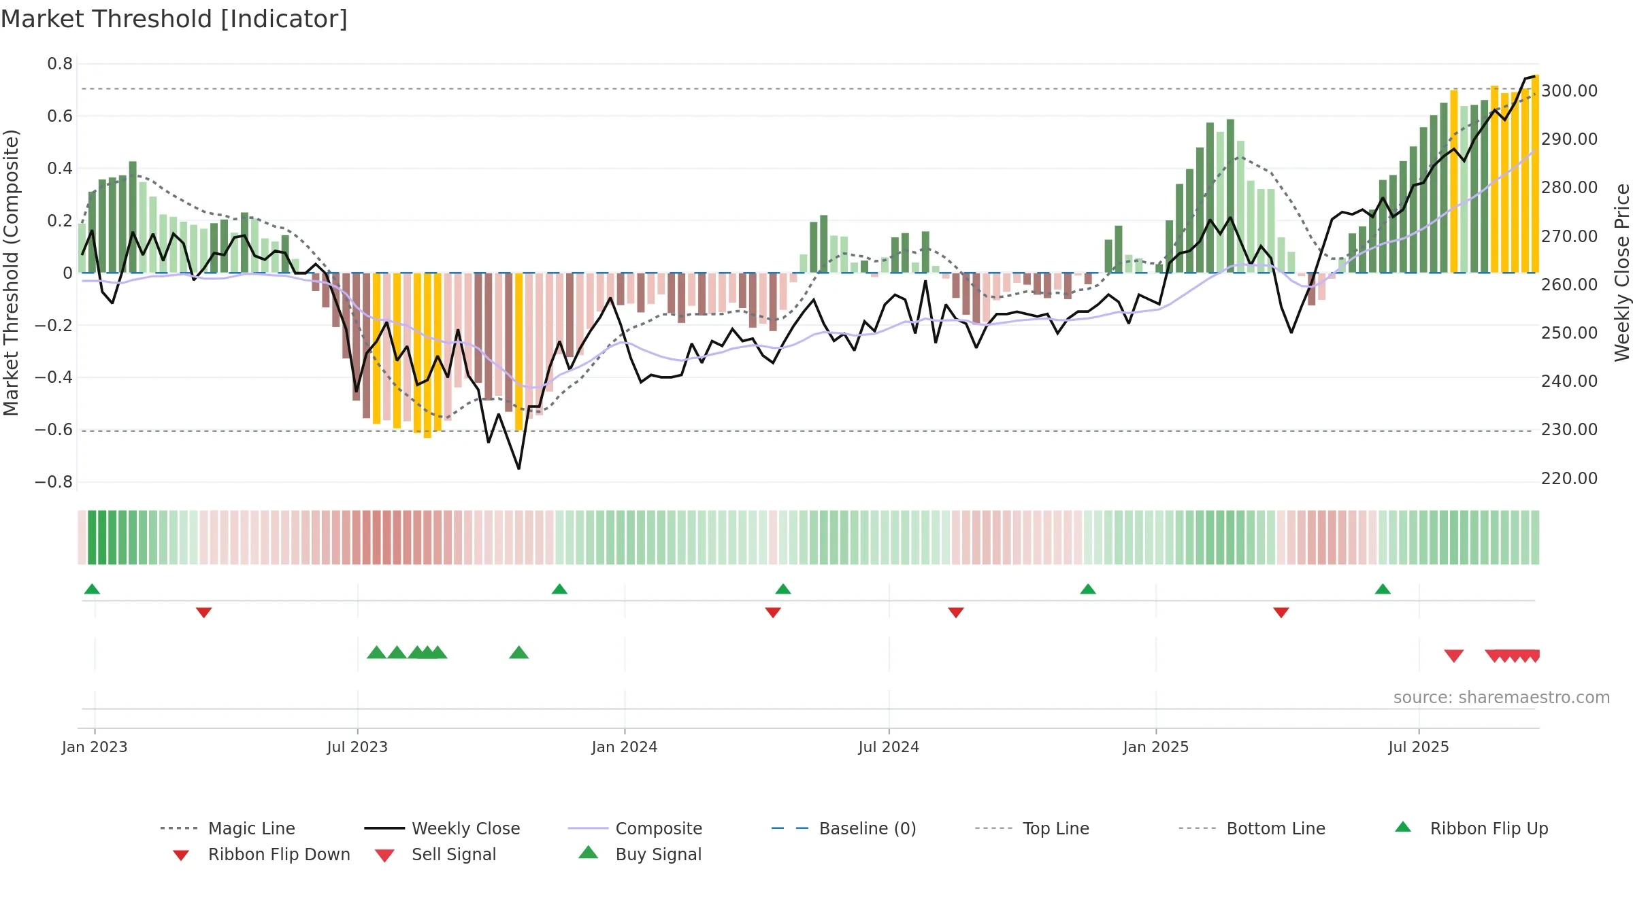Image resolution: width=1633 pixels, height=918 pixels.
Task: Click the ribbon flip up marker near November 2024
Action: point(1088,589)
